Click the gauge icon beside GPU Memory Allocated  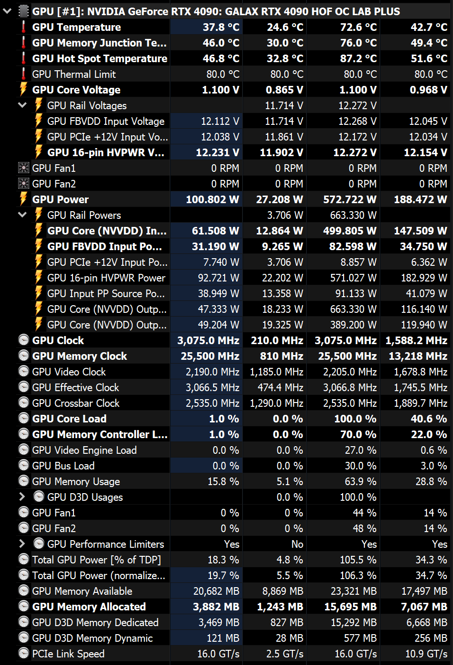[24, 606]
